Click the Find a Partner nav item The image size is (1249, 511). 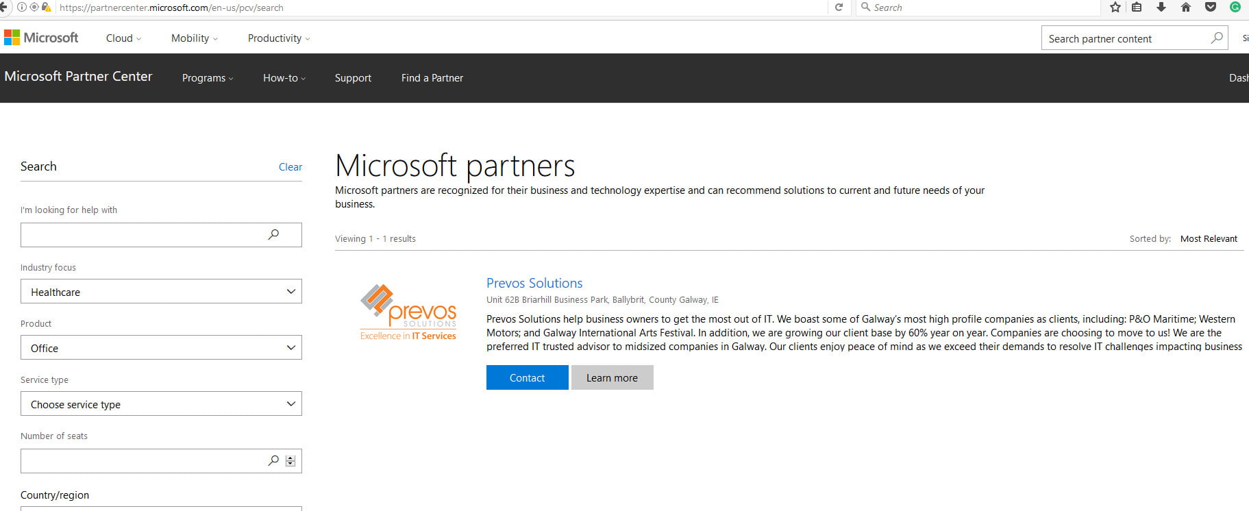pos(432,78)
